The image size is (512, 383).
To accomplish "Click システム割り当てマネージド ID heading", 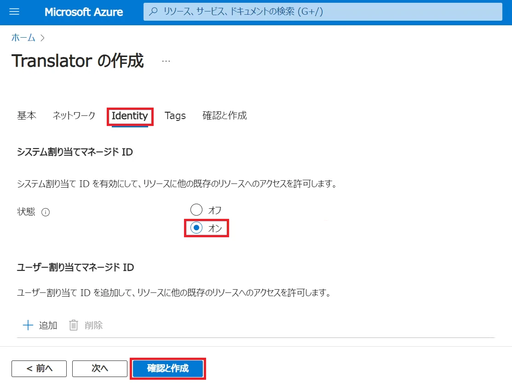I will click(75, 152).
